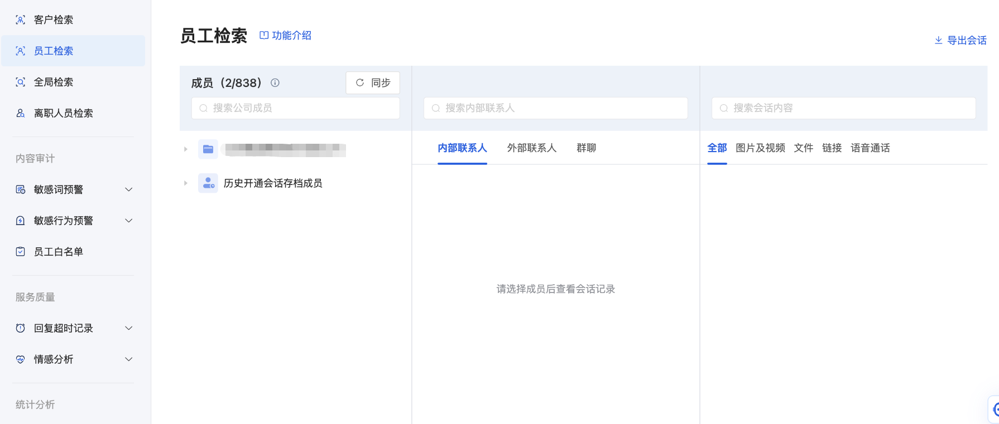Image resolution: width=999 pixels, height=424 pixels.
Task: Click magnifier icon in 搜索会话内容 box
Action: point(724,108)
